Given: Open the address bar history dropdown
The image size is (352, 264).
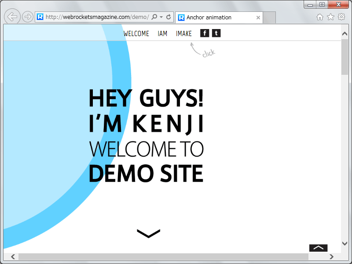Looking at the screenshot, I should point(161,17).
